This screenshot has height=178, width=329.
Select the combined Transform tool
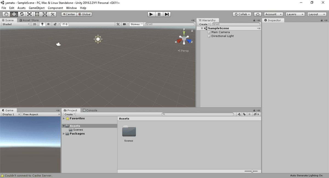tap(45, 14)
